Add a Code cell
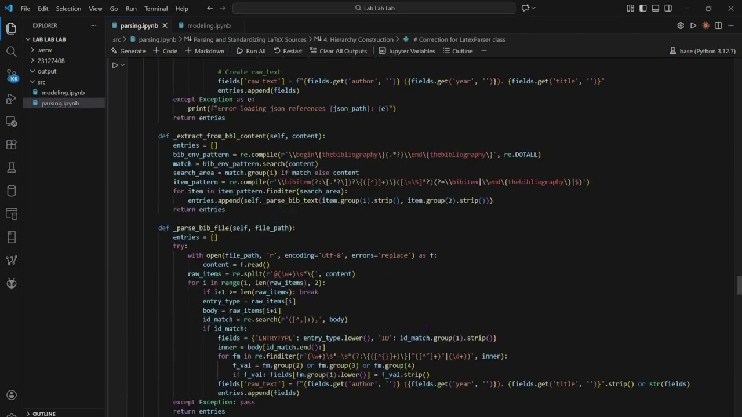Screen dimensions: 742x417 [x=166, y=51]
